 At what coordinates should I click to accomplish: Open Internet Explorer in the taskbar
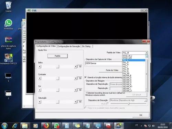15,126
